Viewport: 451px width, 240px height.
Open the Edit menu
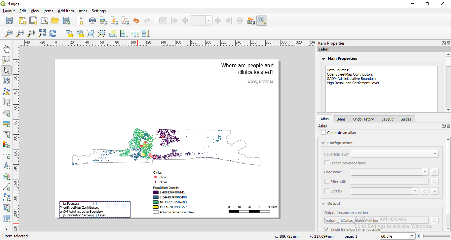click(x=22, y=11)
